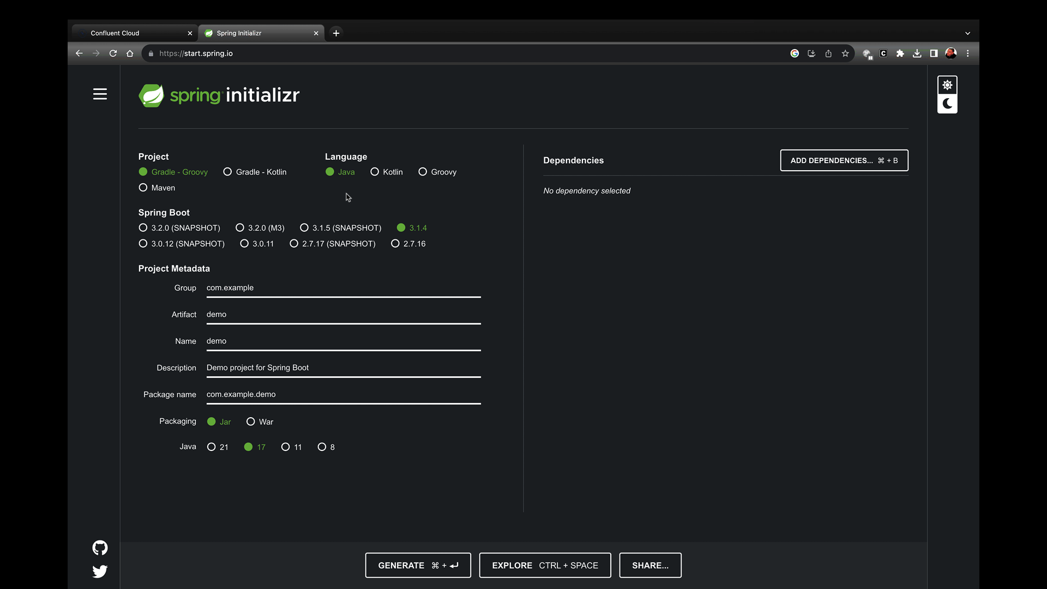Viewport: 1047px width, 589px height.
Task: Click the settings gear icon
Action: [947, 85]
